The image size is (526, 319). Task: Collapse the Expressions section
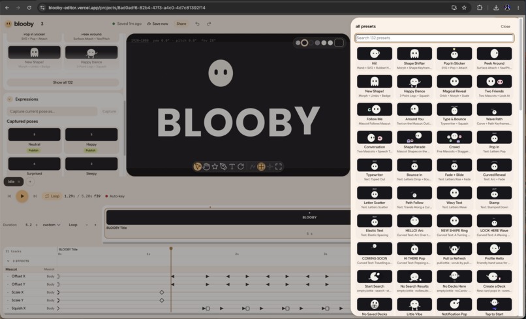pyautogui.click(x=9, y=99)
